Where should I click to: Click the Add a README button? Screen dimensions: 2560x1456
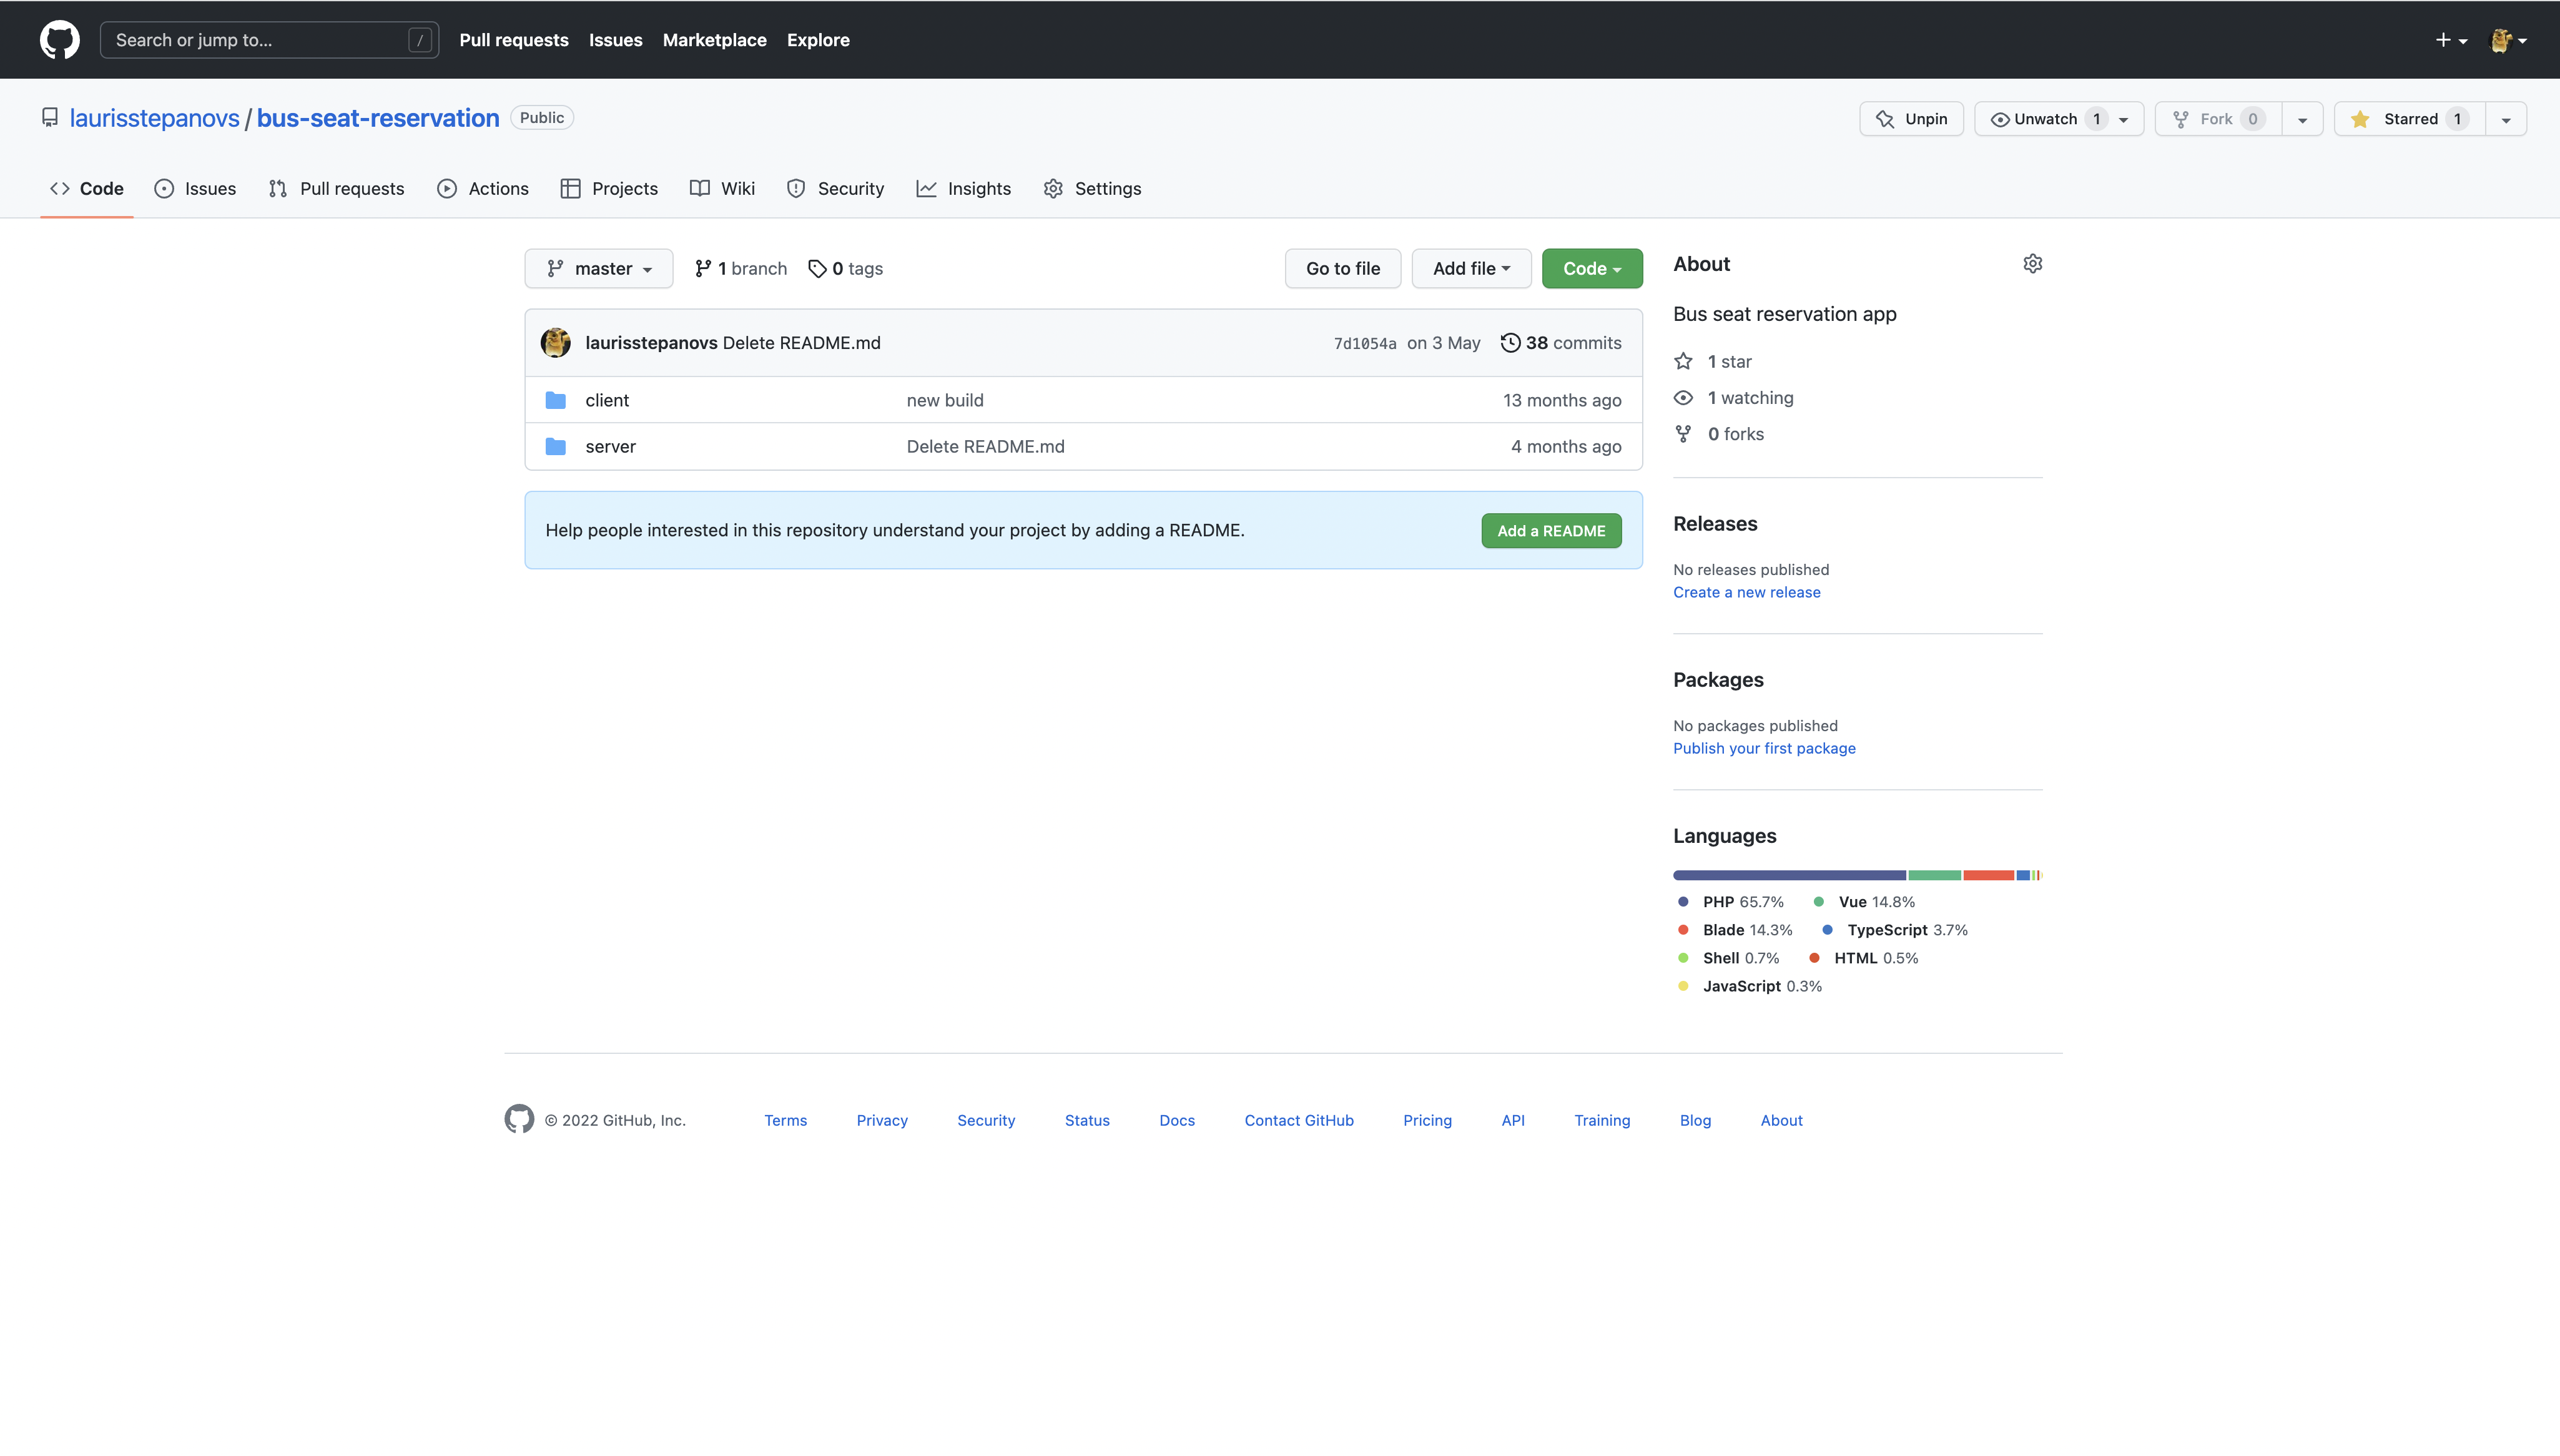point(1551,531)
